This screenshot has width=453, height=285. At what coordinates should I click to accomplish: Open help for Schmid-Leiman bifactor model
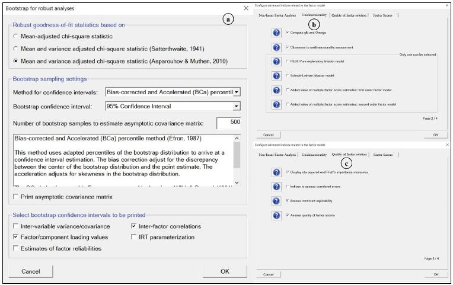click(x=276, y=76)
